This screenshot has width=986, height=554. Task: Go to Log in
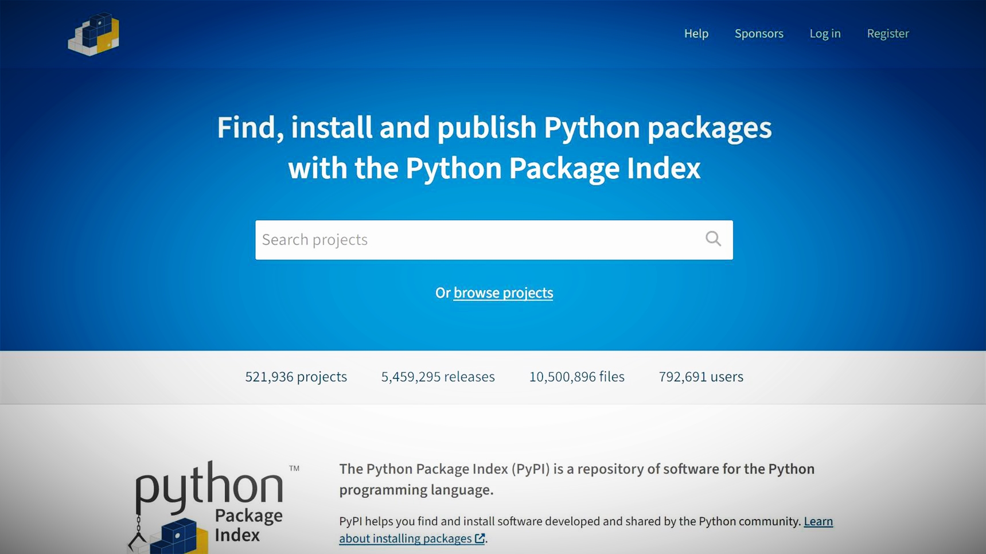(x=825, y=33)
